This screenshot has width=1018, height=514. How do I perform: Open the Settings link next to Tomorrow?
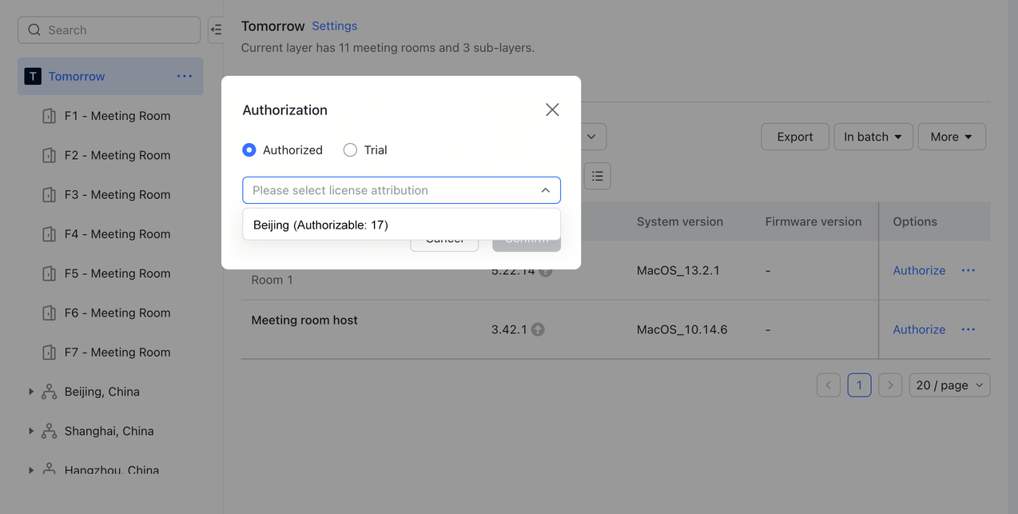334,26
